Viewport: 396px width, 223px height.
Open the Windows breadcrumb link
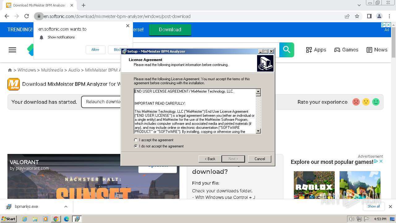tap(27, 70)
